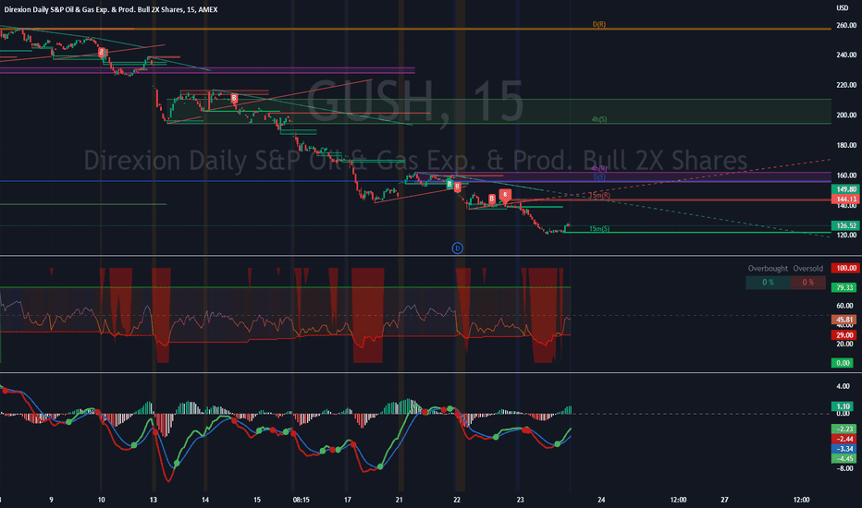Screen dimensions: 862x508
Task: Click the 4h(S) support label
Action: tap(599, 119)
